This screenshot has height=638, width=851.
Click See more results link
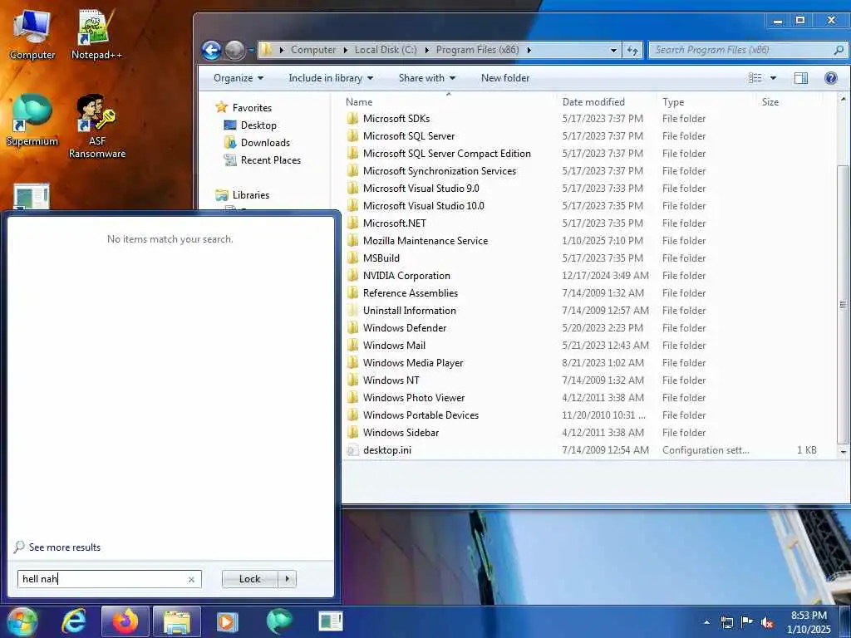pos(65,547)
